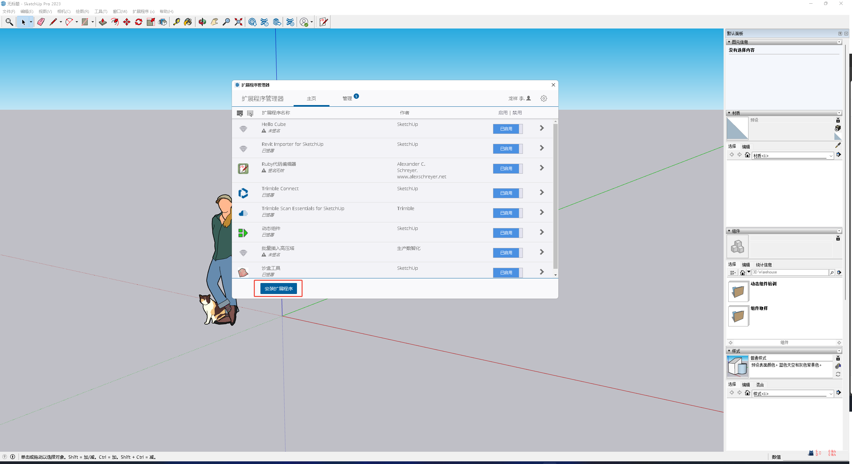Open 3D Warehouse from the toolbar
852x464 pixels.
[x=252, y=22]
